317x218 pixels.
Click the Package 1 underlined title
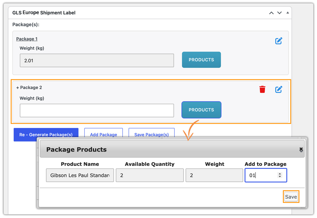click(x=27, y=39)
